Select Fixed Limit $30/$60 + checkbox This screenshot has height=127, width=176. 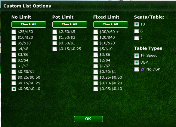(96, 32)
